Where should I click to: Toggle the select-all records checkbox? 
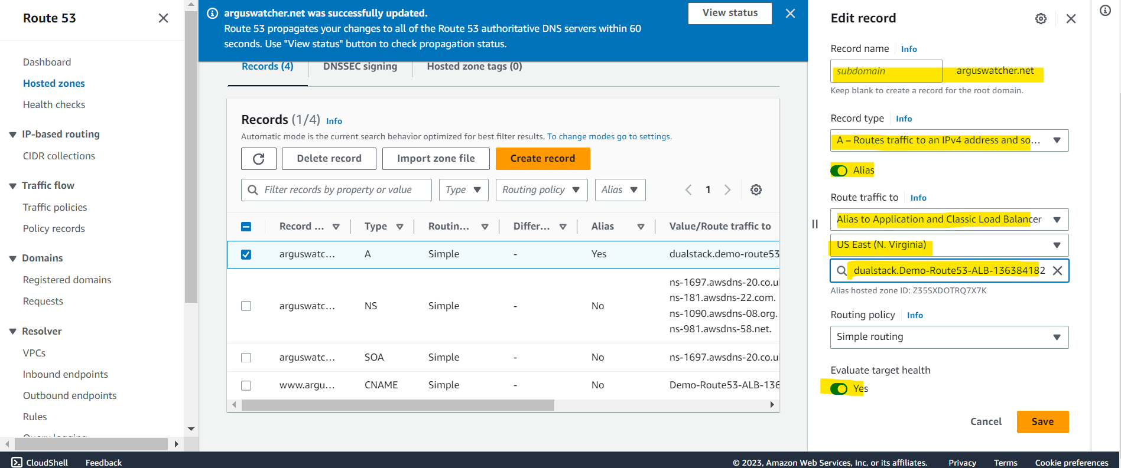pos(246,227)
